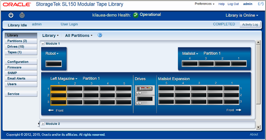The height and width of the screenshot is (140, 266).
Task: Click the Activity Log button
Action: point(250,24)
